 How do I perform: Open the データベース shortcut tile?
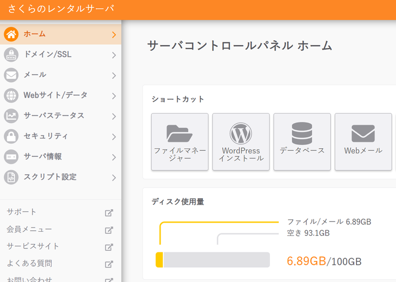tap(302, 142)
